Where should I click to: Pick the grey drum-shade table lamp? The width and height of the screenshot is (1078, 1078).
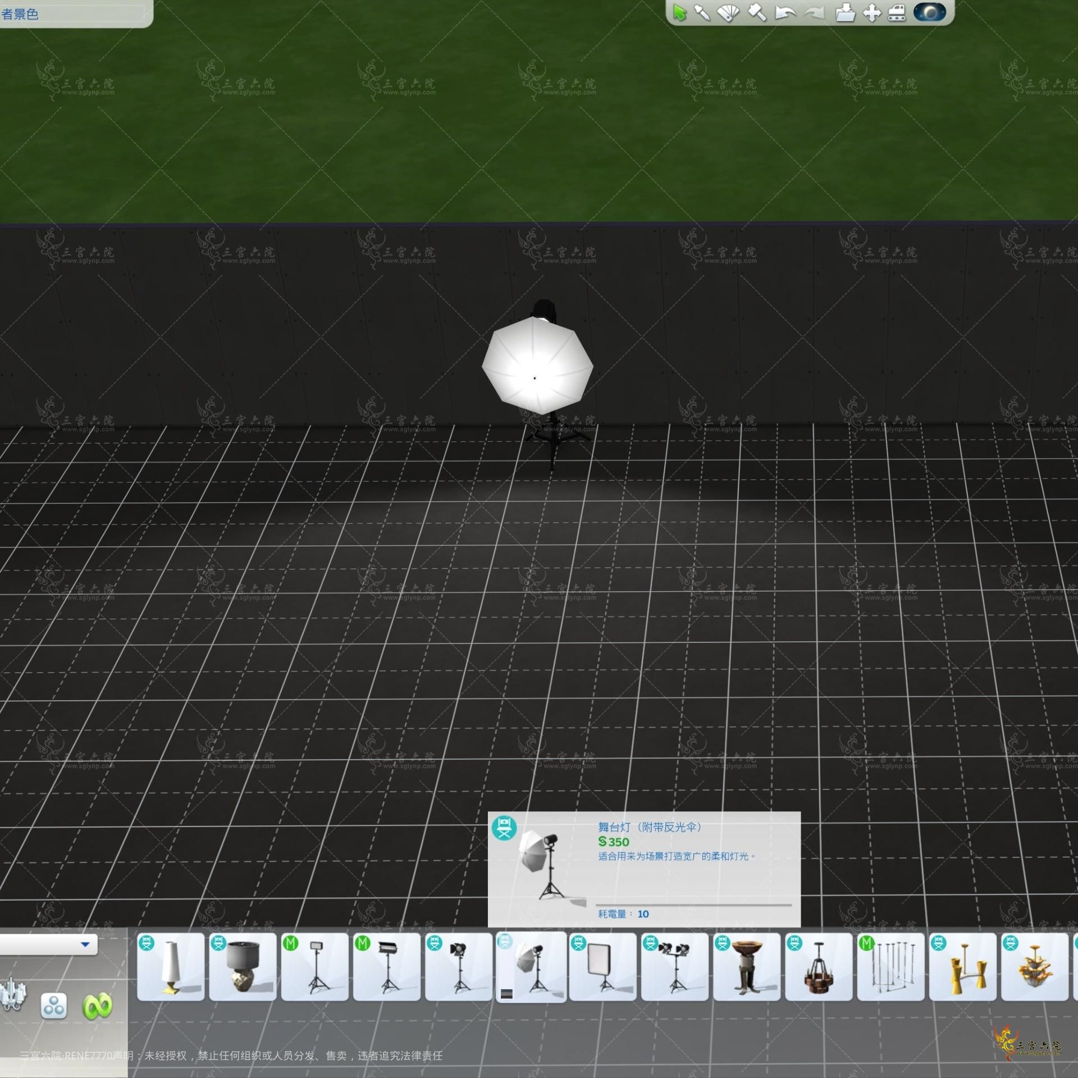(243, 967)
